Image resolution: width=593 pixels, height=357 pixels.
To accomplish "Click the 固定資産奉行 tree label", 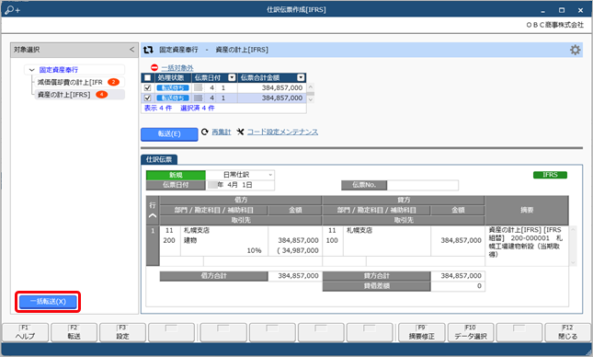I will click(x=59, y=70).
